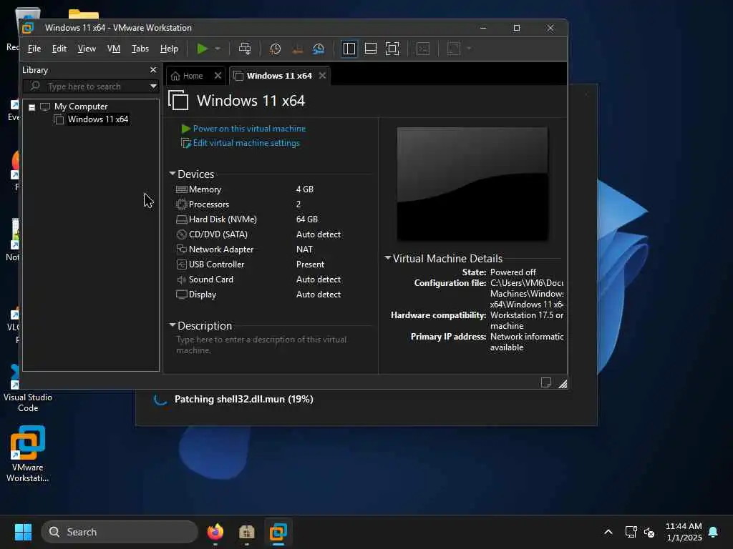Click the status bar message log icon
The height and width of the screenshot is (549, 733).
[545, 383]
